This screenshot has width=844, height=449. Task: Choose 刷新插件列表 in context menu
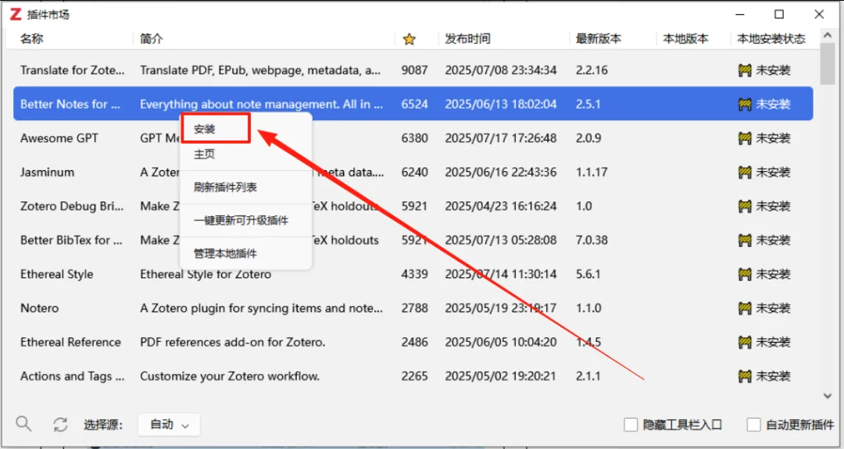pyautogui.click(x=225, y=187)
